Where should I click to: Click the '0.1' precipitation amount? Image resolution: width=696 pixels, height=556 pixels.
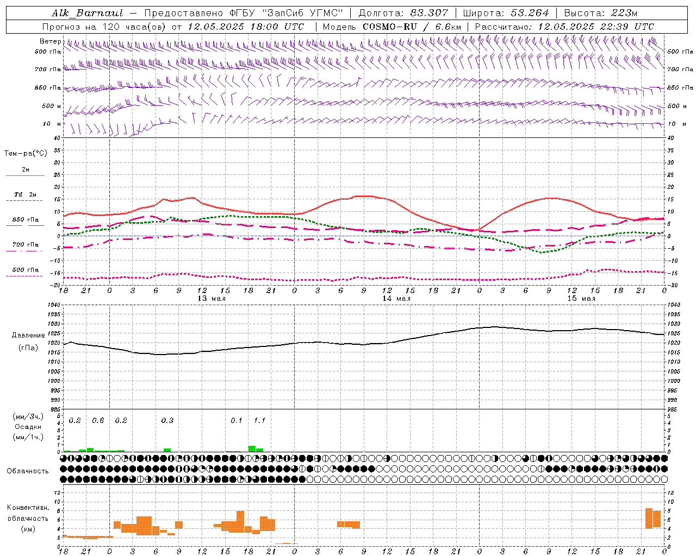point(237,420)
